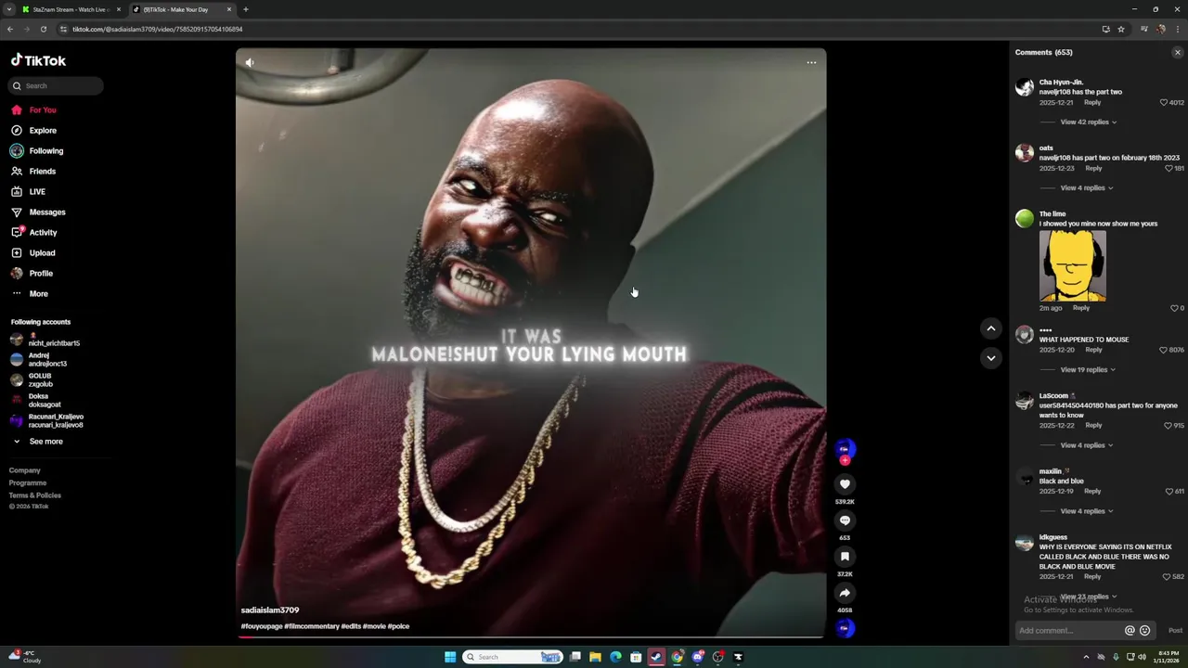Viewport: 1188px width, 668px height.
Task: Like LaScoom's comment with 915 likes
Action: [x=1169, y=426]
